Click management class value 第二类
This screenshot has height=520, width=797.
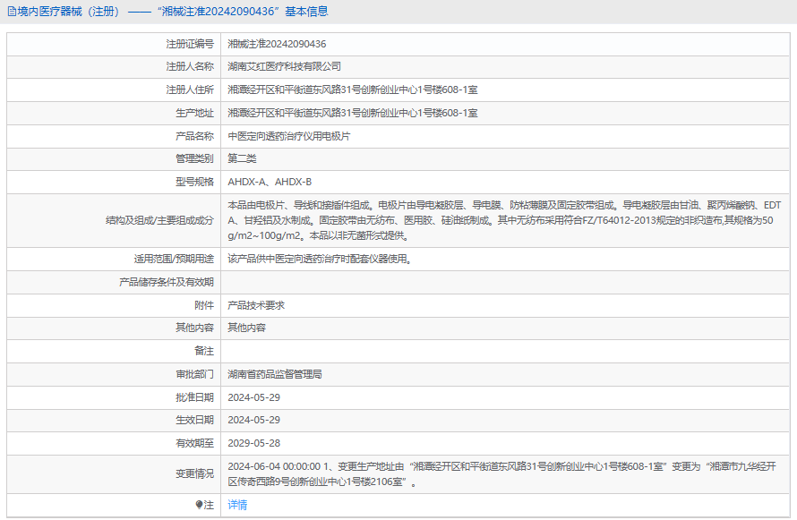(x=242, y=158)
